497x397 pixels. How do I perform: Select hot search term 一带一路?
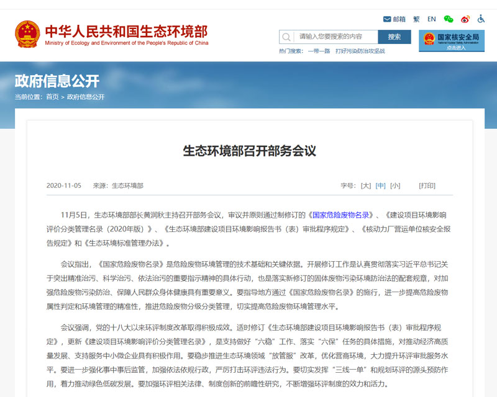coord(319,51)
